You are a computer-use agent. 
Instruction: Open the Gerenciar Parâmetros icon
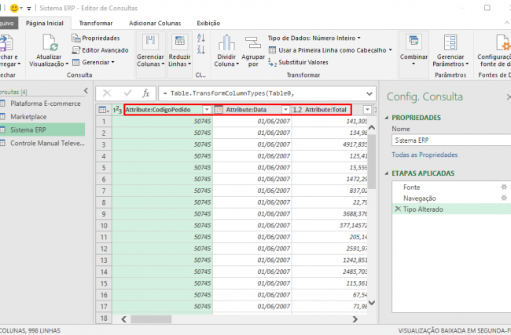pos(450,42)
